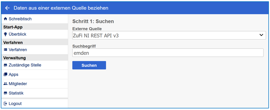The image size is (270, 110).
Task: Click the back arrow in the header
Action: (x=7, y=8)
